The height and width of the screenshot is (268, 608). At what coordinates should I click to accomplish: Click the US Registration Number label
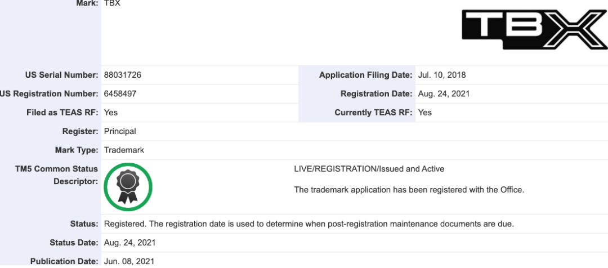tap(49, 94)
